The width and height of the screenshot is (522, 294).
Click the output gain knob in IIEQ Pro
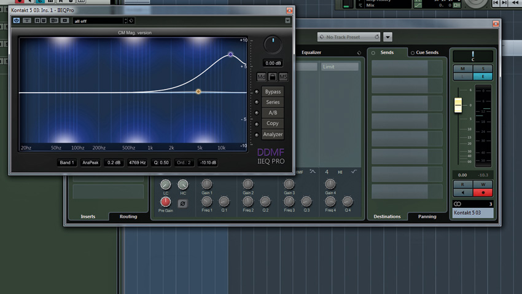(x=273, y=45)
